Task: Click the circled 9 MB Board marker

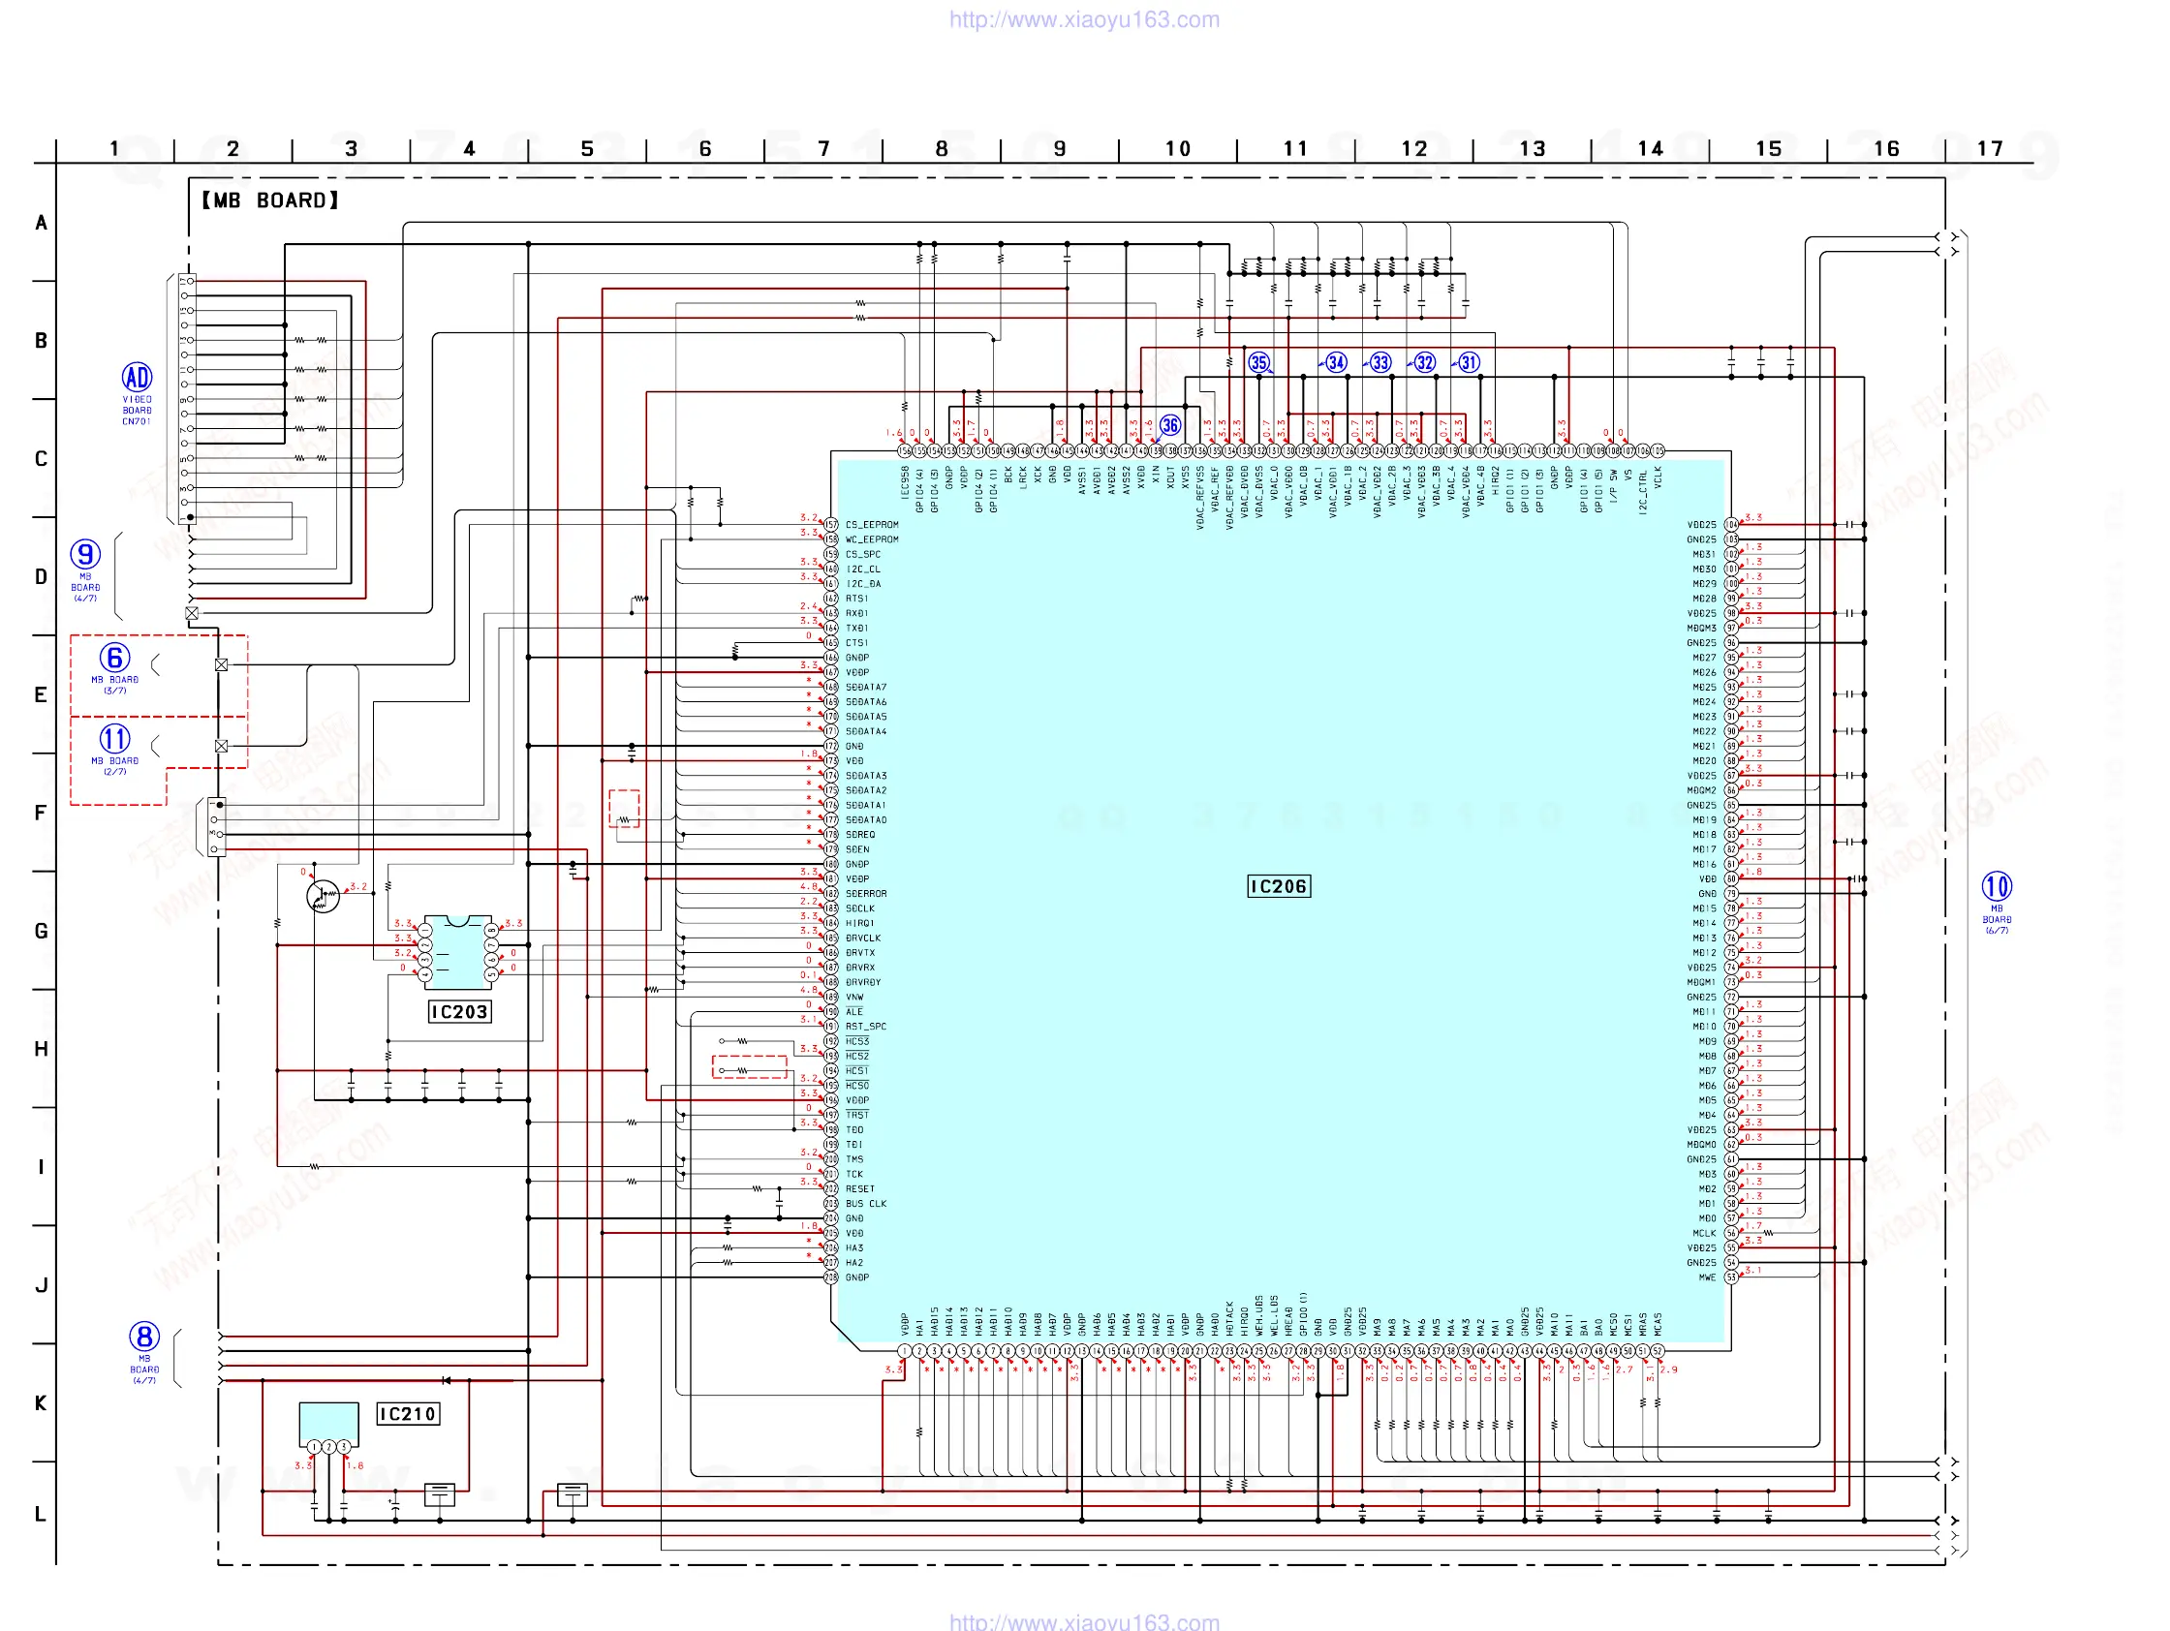Action: 85,555
